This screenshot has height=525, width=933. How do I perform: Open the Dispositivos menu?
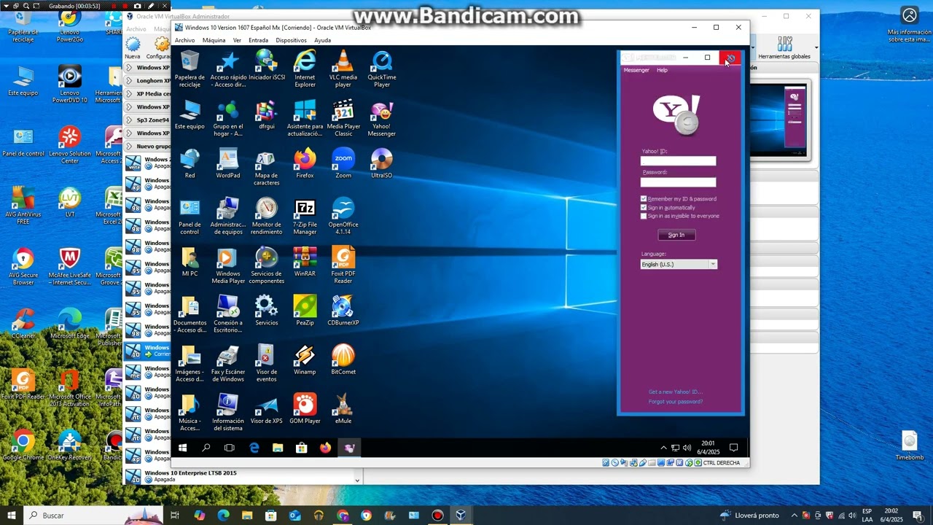click(x=292, y=40)
